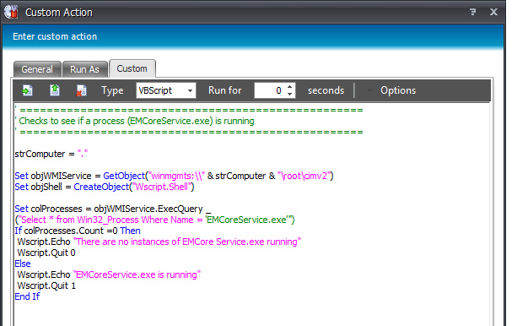528x326 pixels.
Task: Switch to the Run As tab
Action: [84, 69]
